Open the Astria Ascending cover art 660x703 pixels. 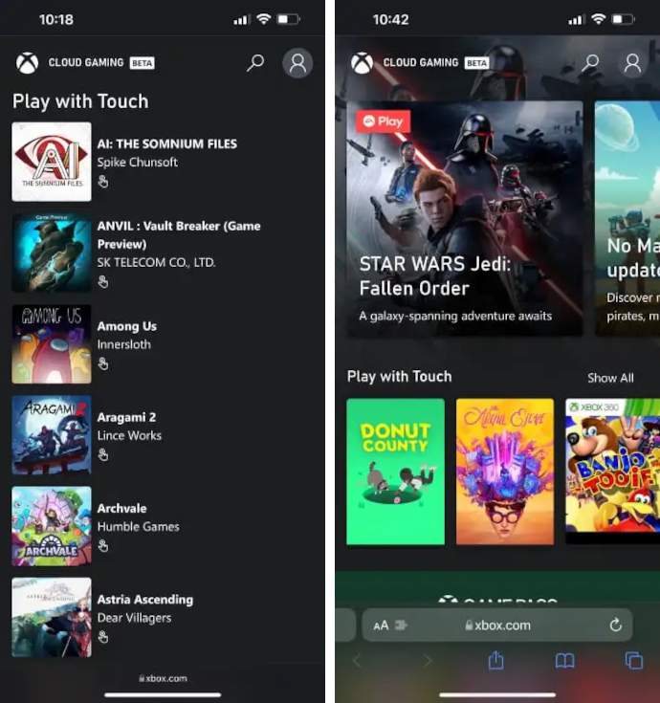pyautogui.click(x=52, y=617)
